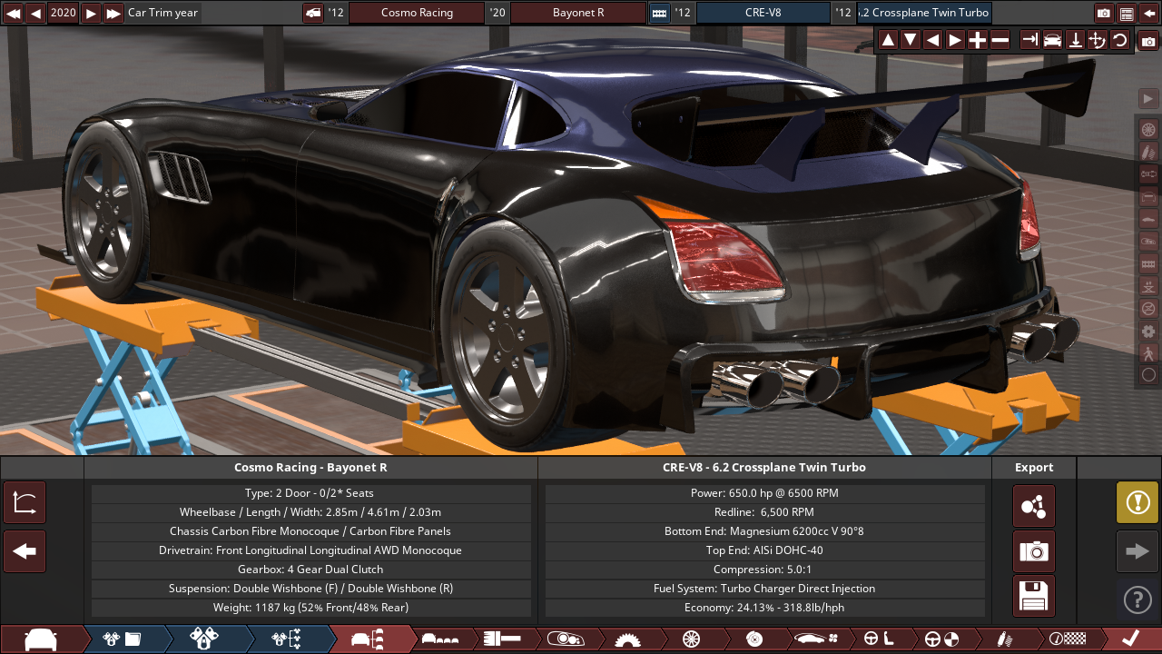Viewport: 1162px width, 654px height.
Task: Open the wheels tab
Action: pyautogui.click(x=691, y=639)
